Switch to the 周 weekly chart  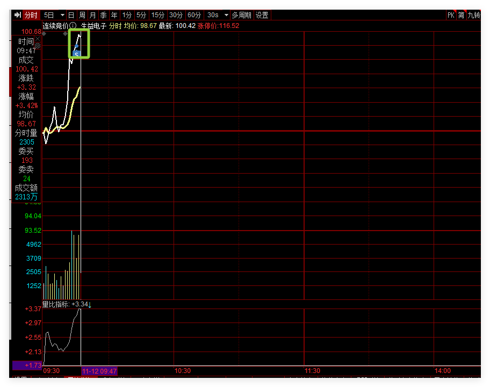coord(82,15)
